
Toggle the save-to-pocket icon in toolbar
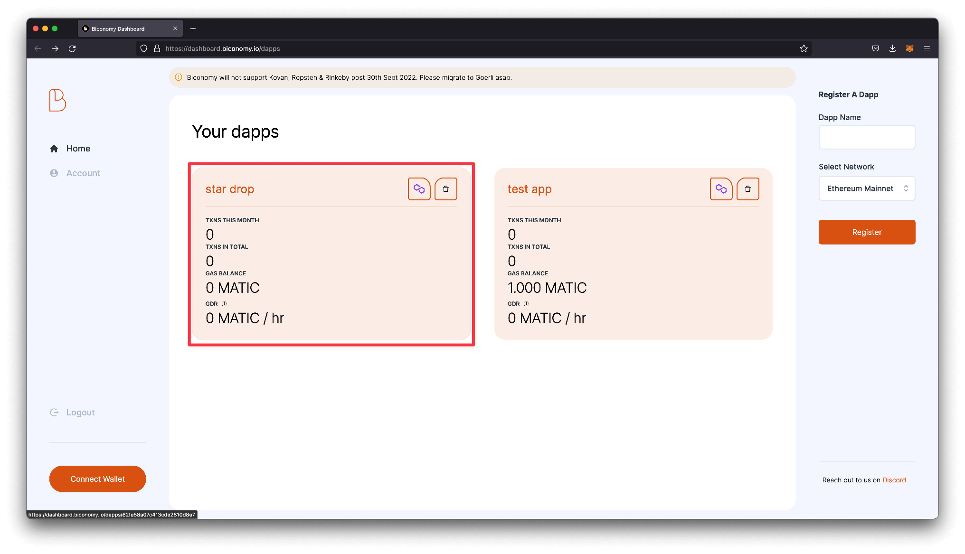point(875,48)
